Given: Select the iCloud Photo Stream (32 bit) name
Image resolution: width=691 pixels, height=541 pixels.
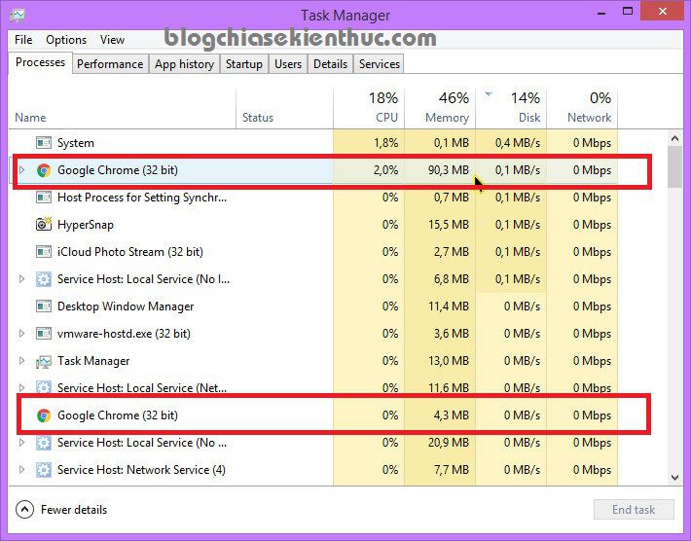Looking at the screenshot, I should 130,252.
